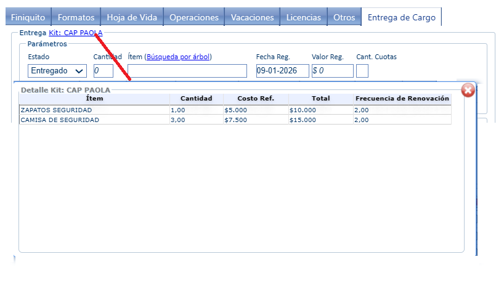
Task: Open the Búsqueda por árbol link
Action: click(x=179, y=57)
